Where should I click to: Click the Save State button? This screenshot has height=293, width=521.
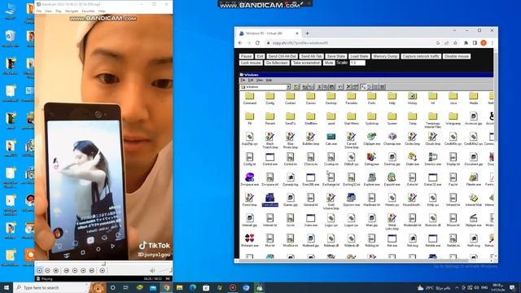coord(336,56)
